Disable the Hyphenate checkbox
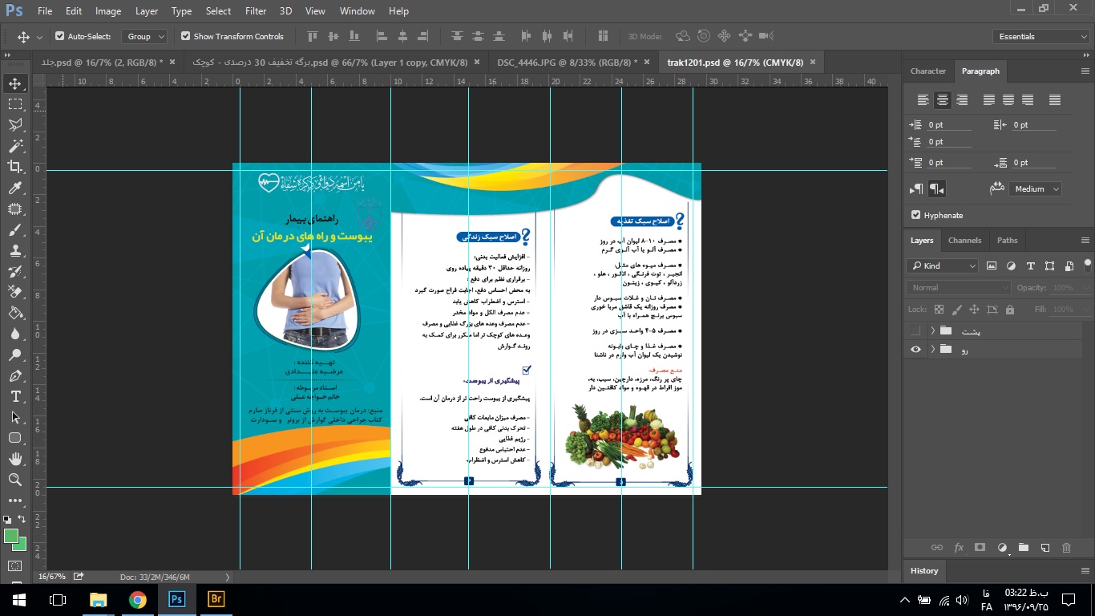This screenshot has width=1095, height=616. [x=916, y=215]
